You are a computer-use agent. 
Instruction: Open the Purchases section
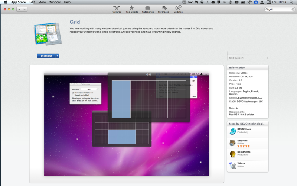163,9
